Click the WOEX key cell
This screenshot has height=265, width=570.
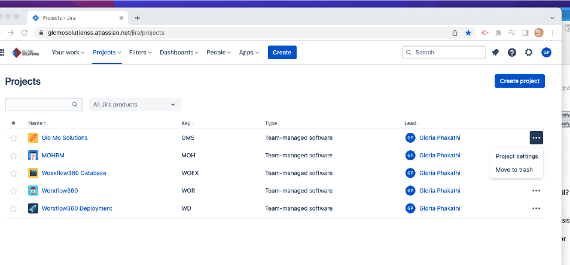tap(190, 173)
